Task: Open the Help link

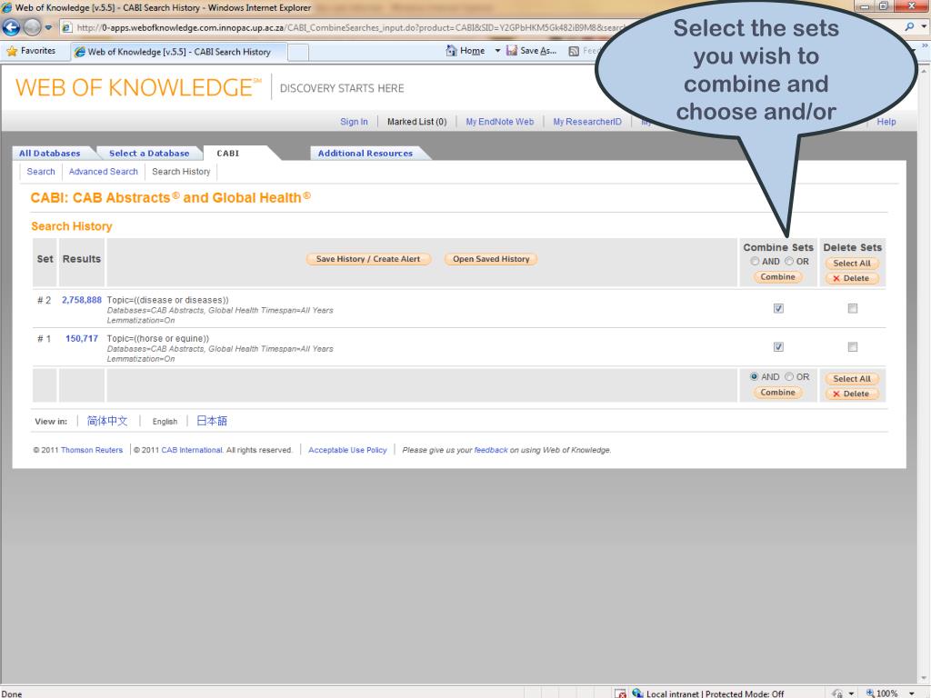Action: [886, 122]
